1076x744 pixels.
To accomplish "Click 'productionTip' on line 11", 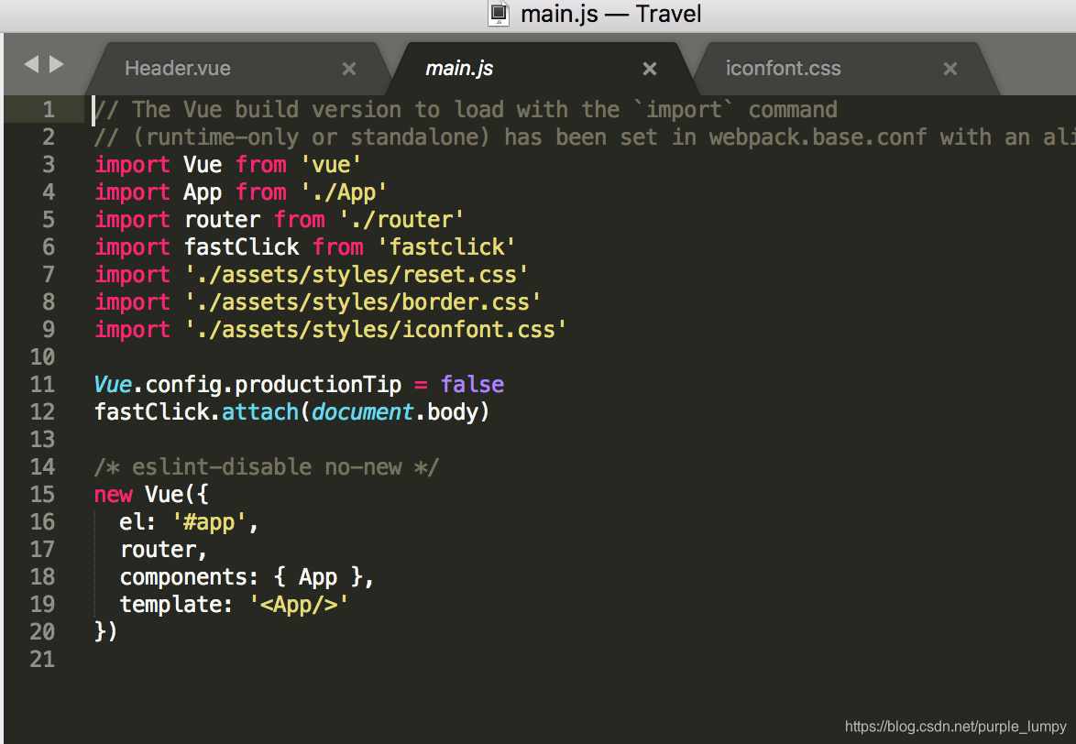I will [x=318, y=385].
